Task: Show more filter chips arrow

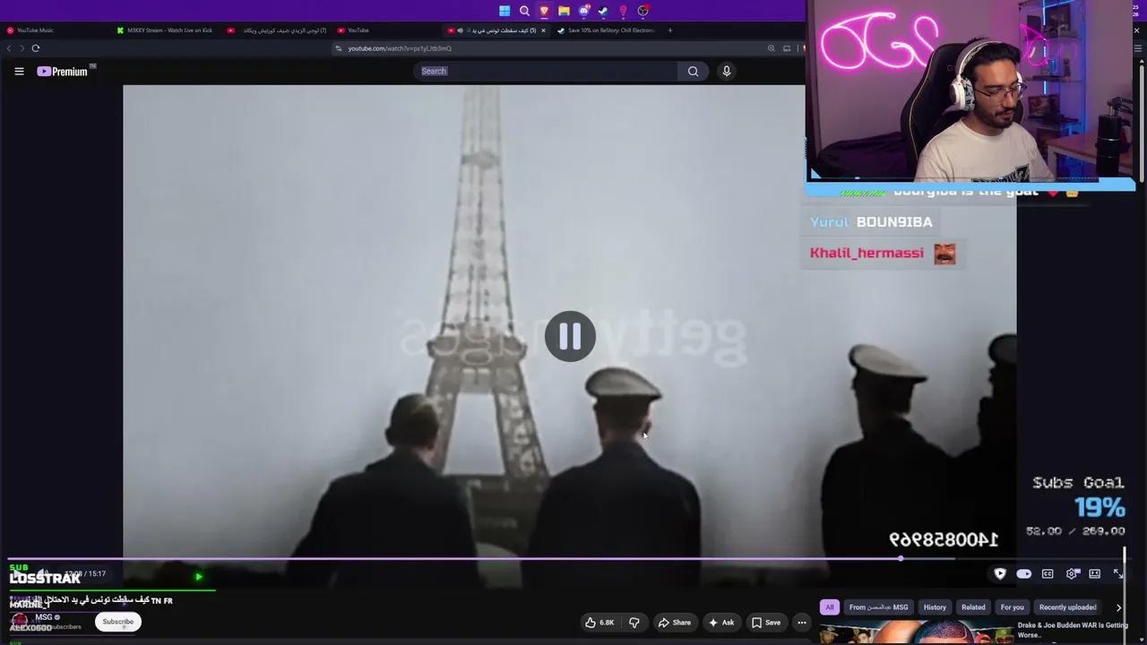Action: click(1118, 607)
